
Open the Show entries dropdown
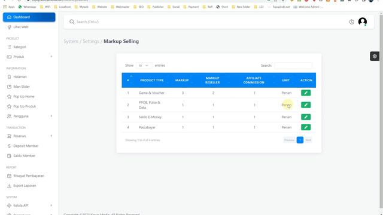144,66
